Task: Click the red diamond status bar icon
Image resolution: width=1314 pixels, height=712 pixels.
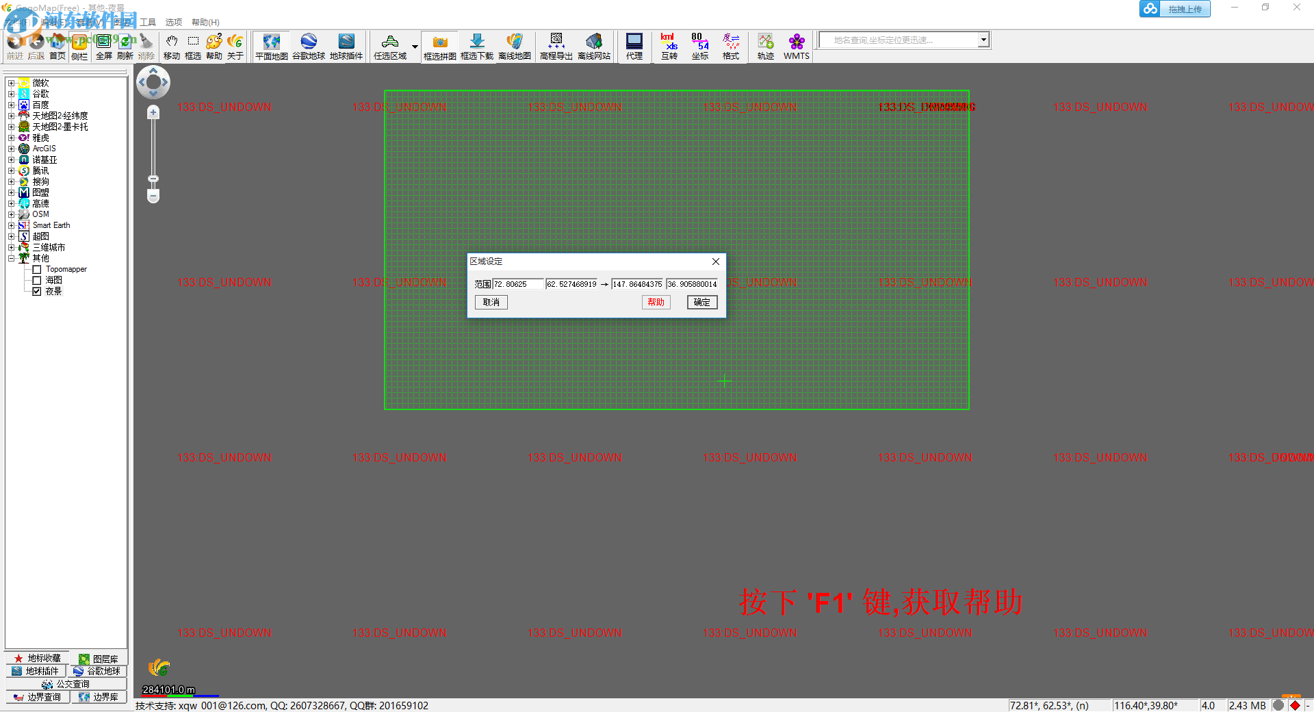Action: (x=1295, y=705)
